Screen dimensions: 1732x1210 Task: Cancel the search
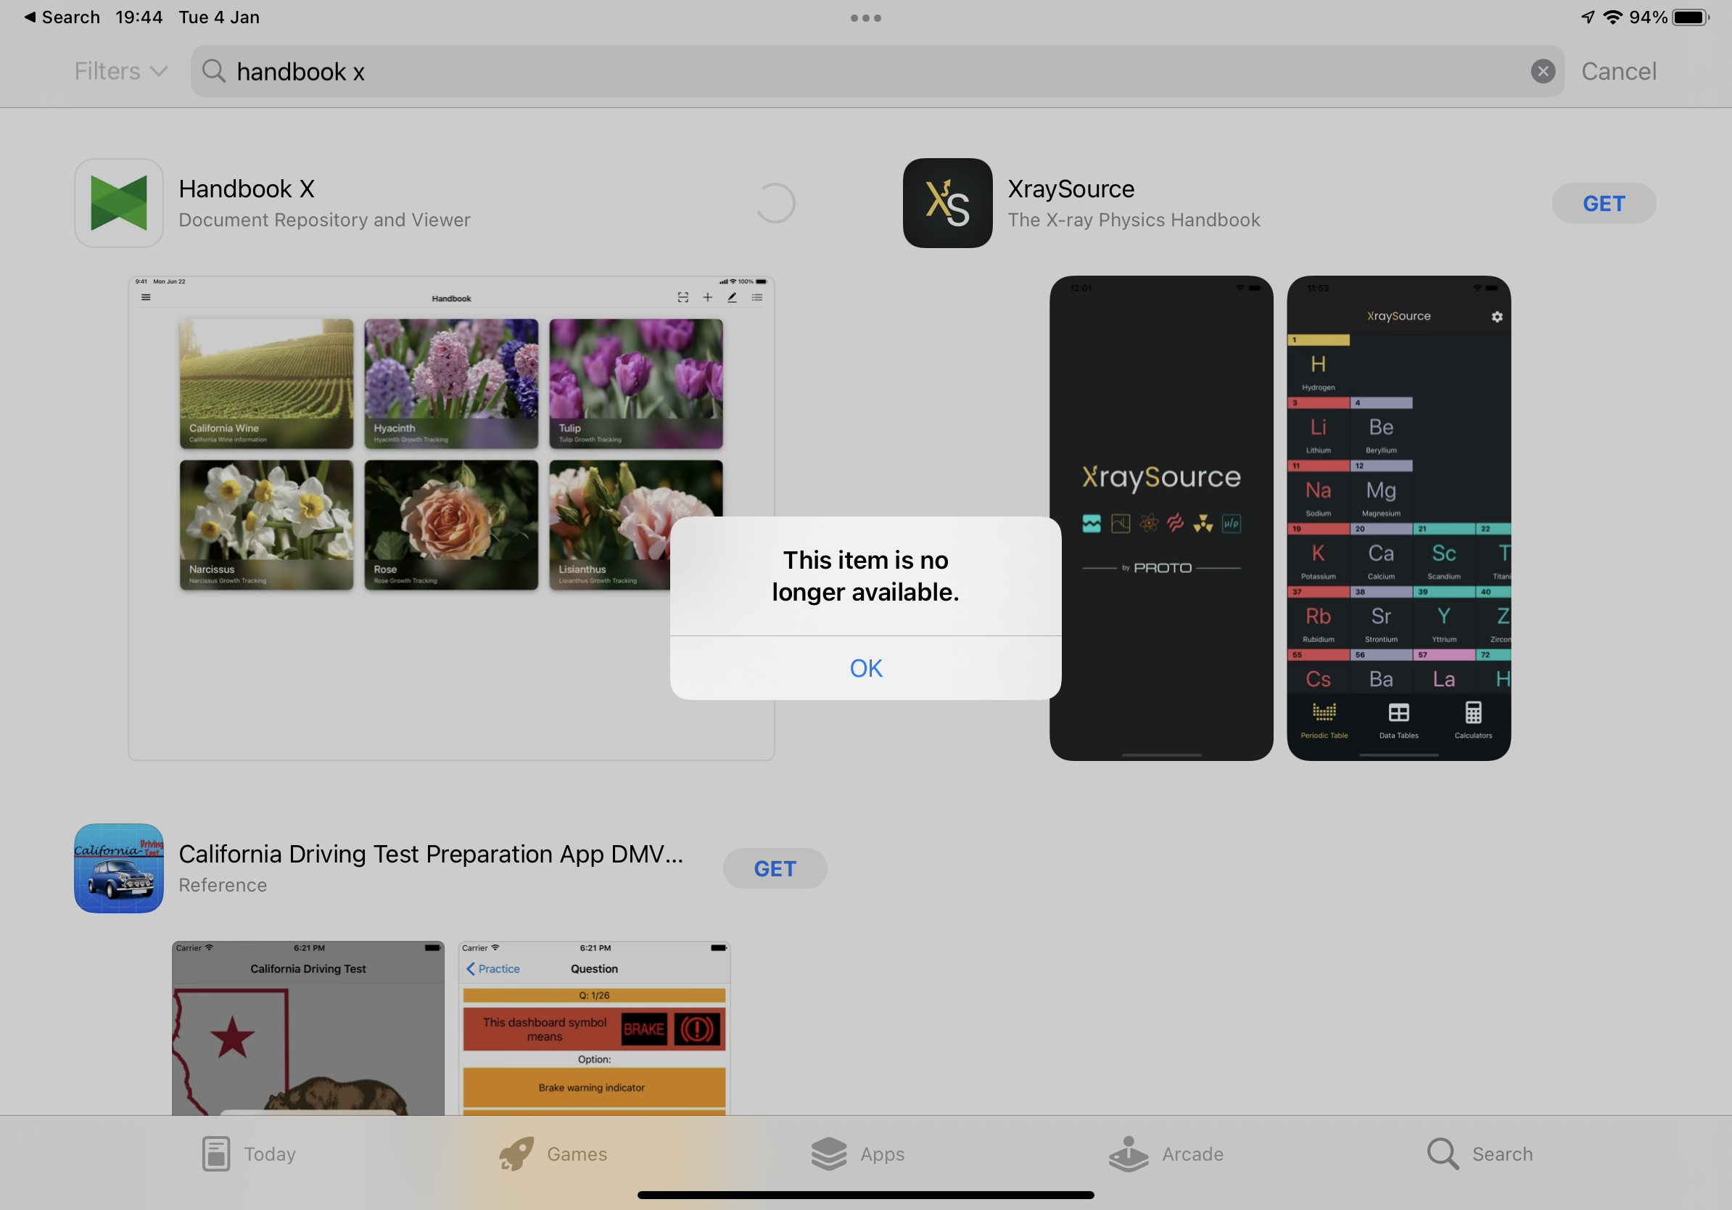tap(1618, 71)
